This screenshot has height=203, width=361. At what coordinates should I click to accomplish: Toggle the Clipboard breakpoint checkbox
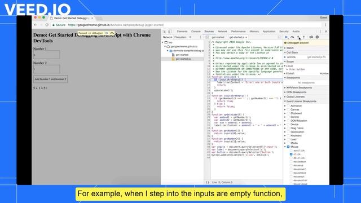[288, 113]
